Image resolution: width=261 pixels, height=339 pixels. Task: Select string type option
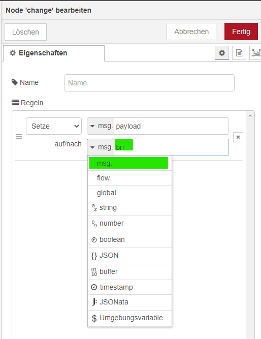(x=129, y=208)
